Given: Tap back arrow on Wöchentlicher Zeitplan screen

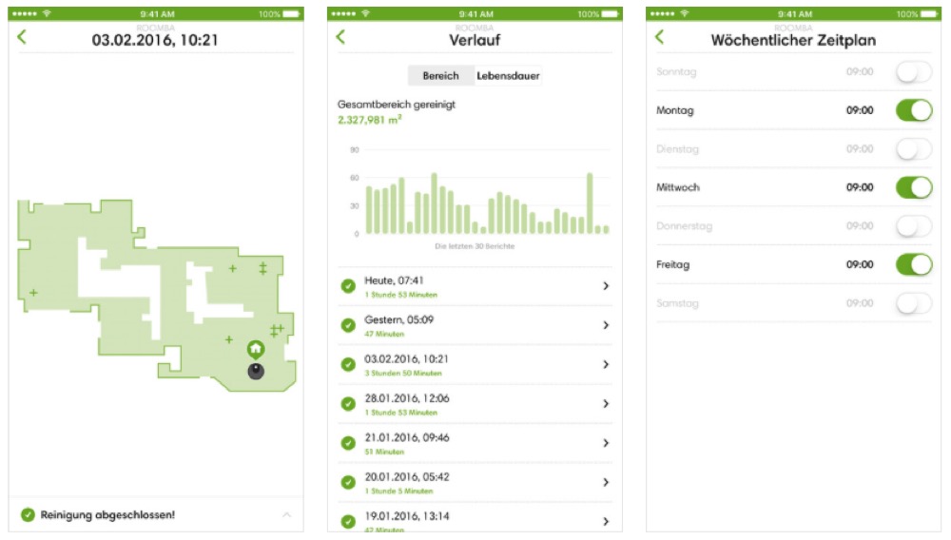Looking at the screenshot, I should pyautogui.click(x=660, y=37).
